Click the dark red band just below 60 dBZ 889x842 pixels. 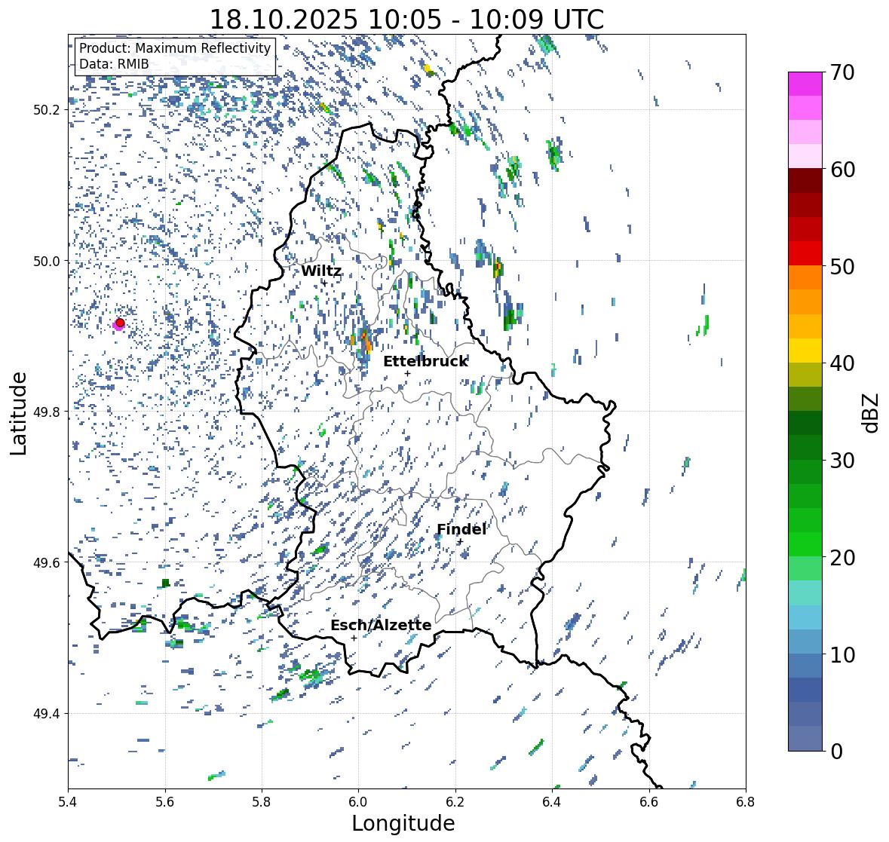coord(805,181)
